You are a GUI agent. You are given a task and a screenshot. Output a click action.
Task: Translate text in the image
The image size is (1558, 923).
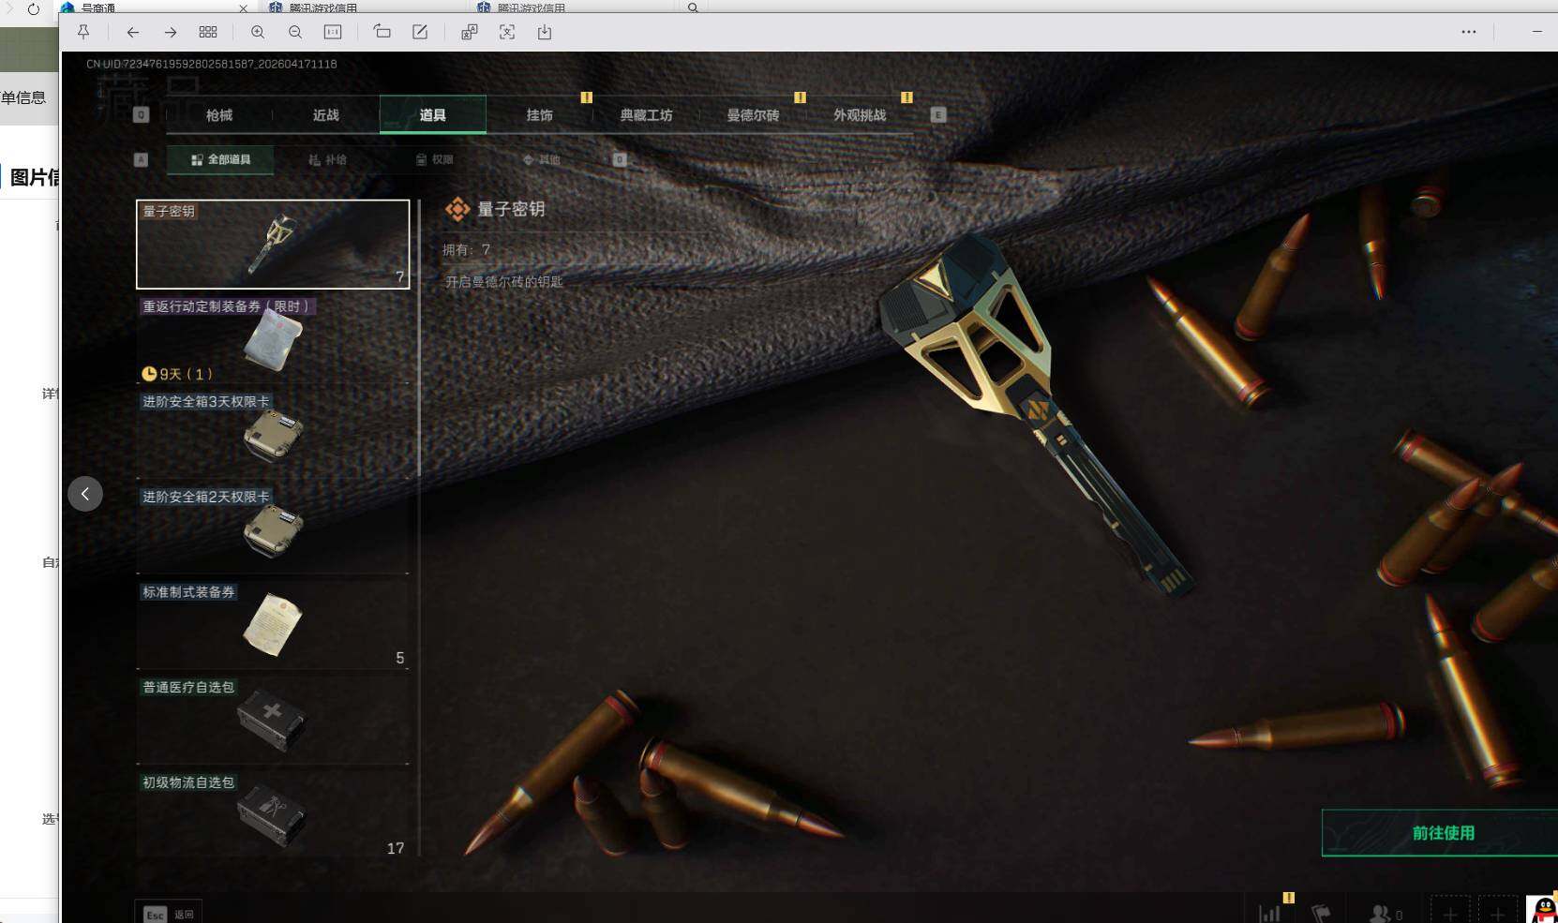[x=470, y=32]
